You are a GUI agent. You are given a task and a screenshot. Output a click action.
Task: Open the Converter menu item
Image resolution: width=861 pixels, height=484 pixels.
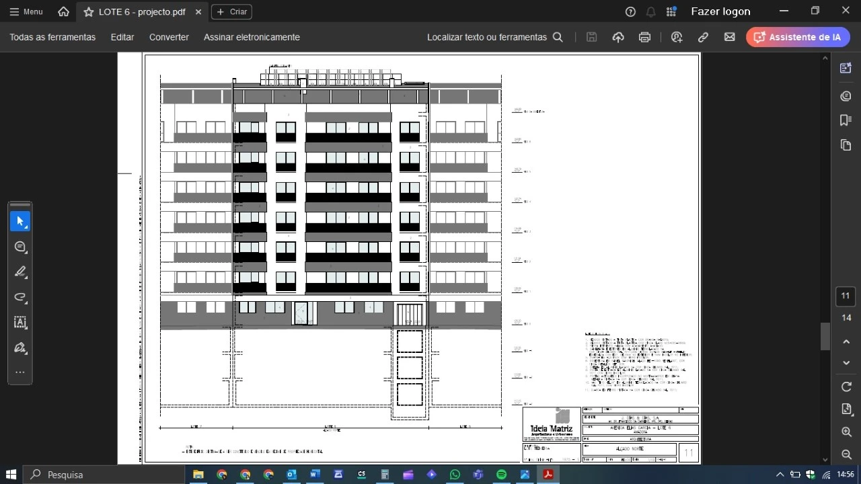point(169,38)
